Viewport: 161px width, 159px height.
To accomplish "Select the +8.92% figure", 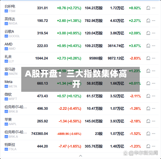I will 135,8.
